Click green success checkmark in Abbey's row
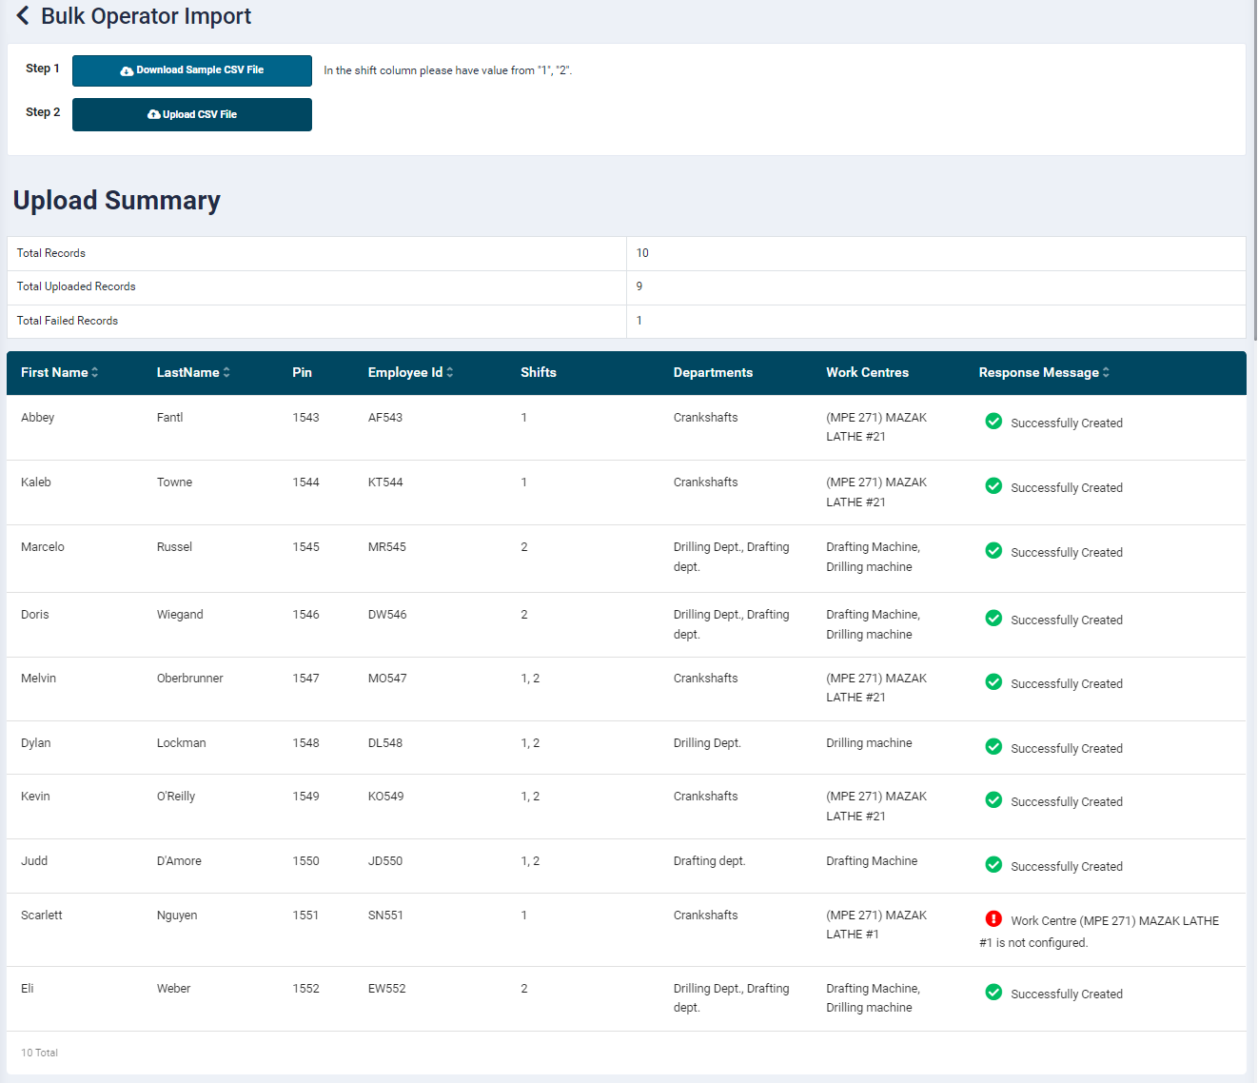This screenshot has width=1258, height=1083. (993, 422)
